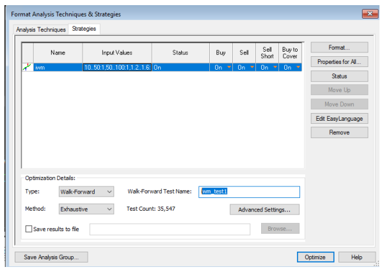Click the Format... button
Screen dimensions: 391x274
tap(339, 47)
